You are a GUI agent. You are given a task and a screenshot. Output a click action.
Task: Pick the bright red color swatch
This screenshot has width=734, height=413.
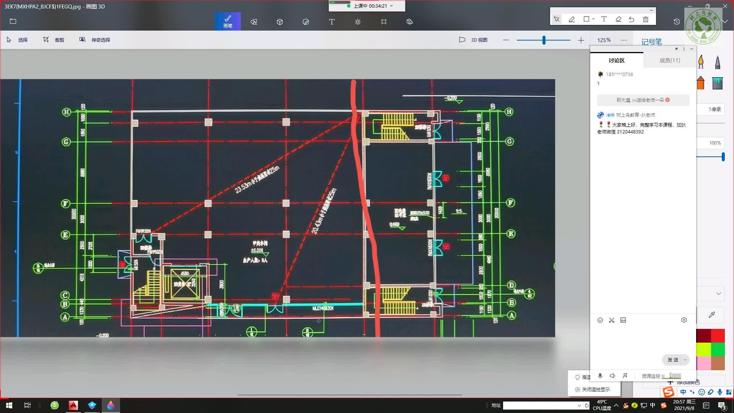tap(718, 336)
